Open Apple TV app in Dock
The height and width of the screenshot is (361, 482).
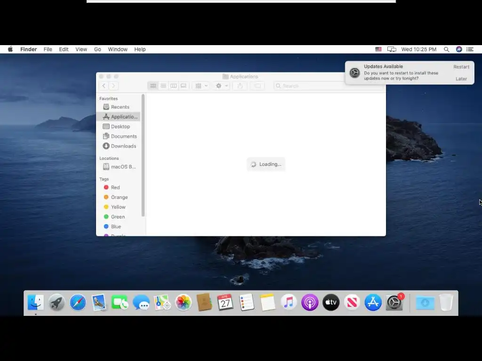tap(331, 302)
